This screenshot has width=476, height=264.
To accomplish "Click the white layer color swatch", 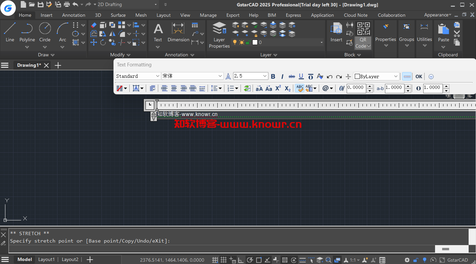I will click(x=255, y=42).
